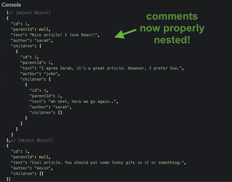
Task: Click the green arrow annotation
Action: coord(125,34)
